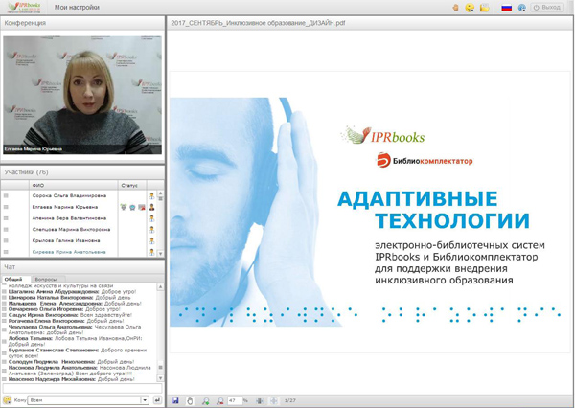The image size is (575, 408).
Task: Click the user icon for Крылова Галина Ивановна
Action: [151, 240]
